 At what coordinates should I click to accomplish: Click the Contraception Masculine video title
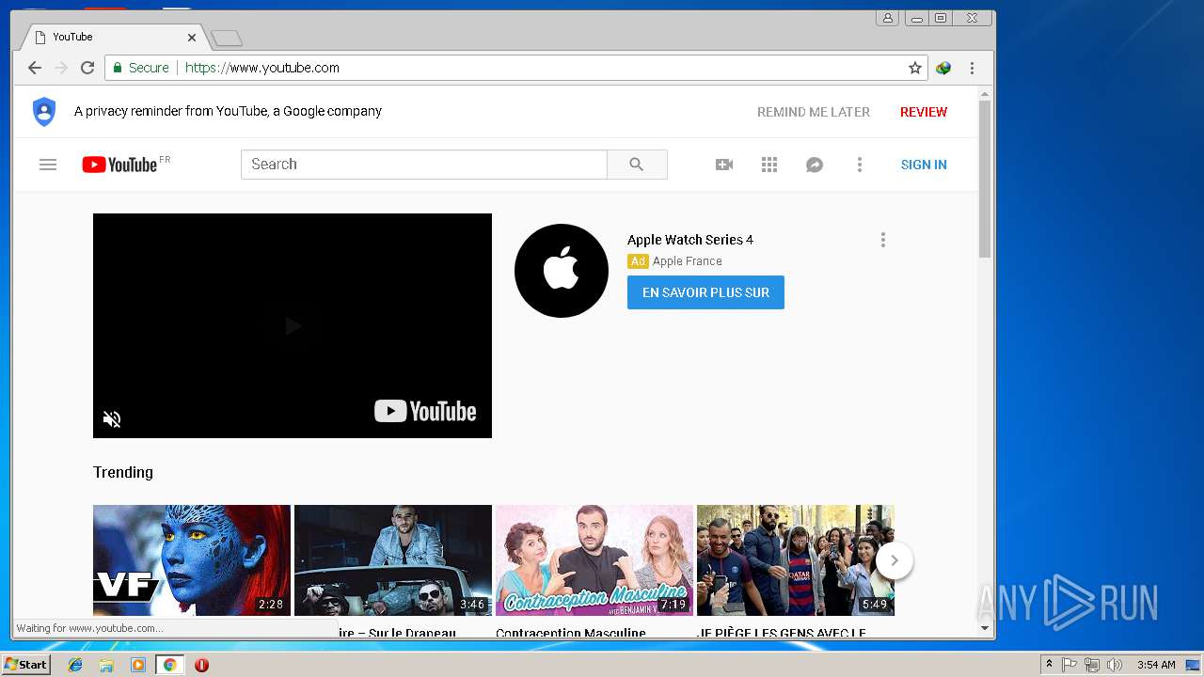click(571, 633)
